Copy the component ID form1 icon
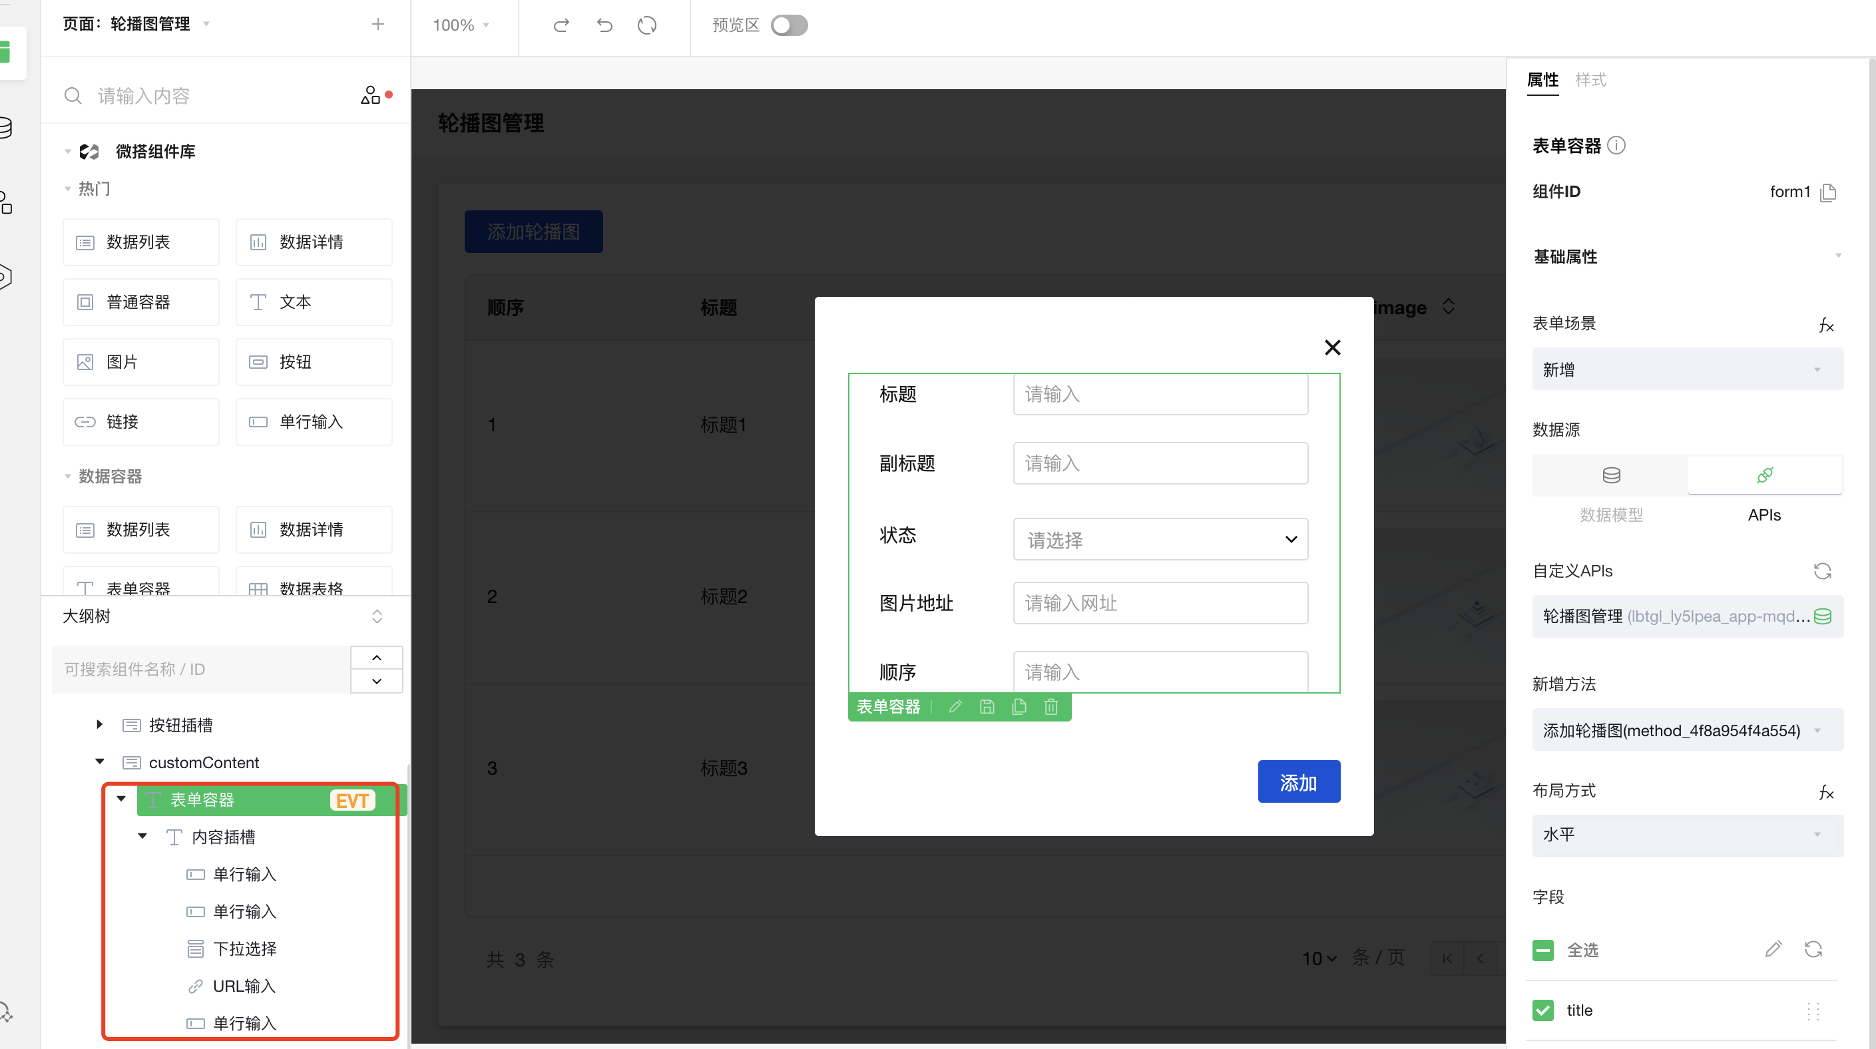 [1828, 192]
